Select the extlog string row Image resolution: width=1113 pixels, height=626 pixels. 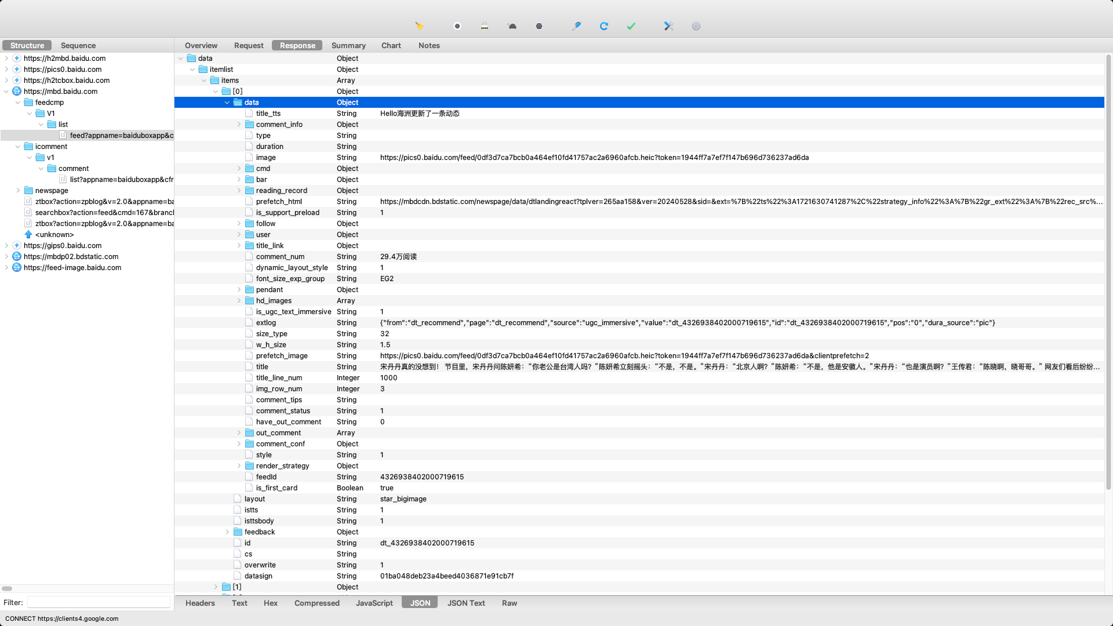click(x=639, y=322)
